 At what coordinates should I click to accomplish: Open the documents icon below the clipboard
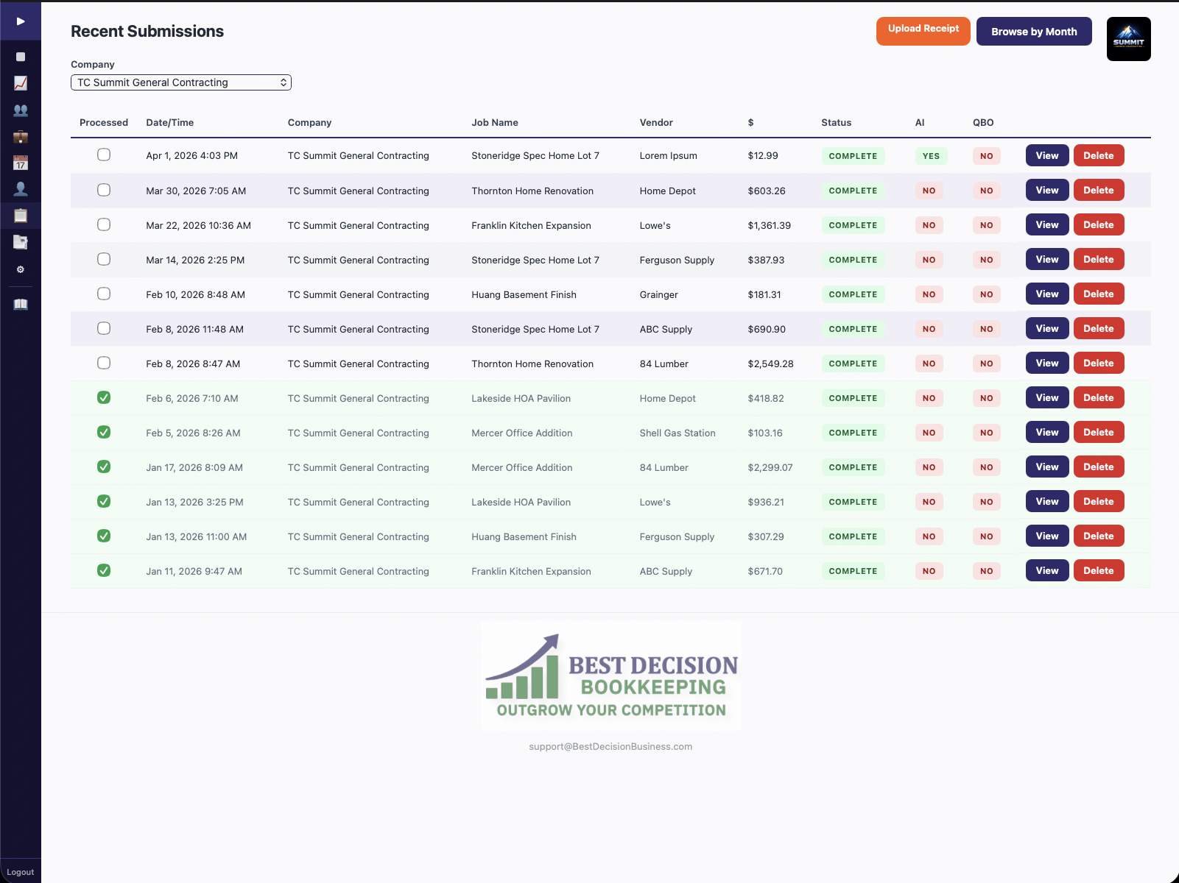click(20, 242)
